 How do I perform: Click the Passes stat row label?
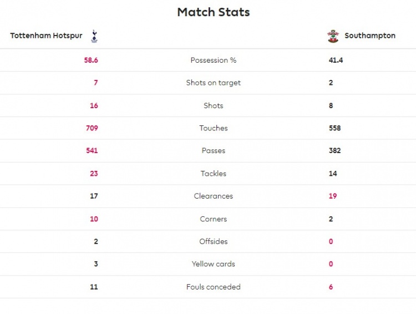214,151
